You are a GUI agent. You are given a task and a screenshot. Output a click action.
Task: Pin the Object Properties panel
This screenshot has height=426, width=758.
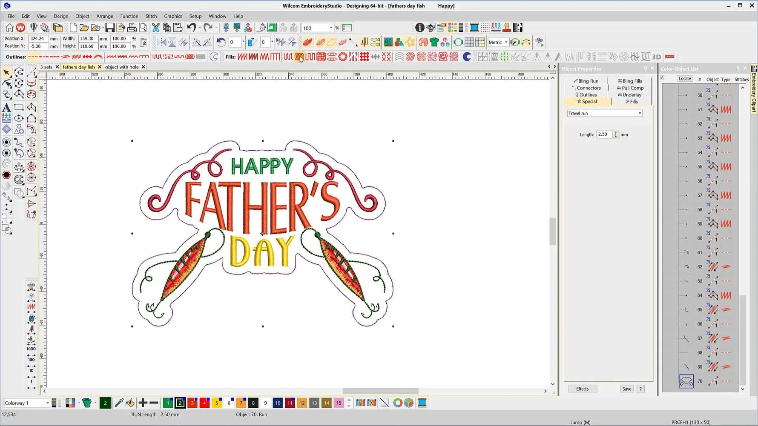point(646,68)
